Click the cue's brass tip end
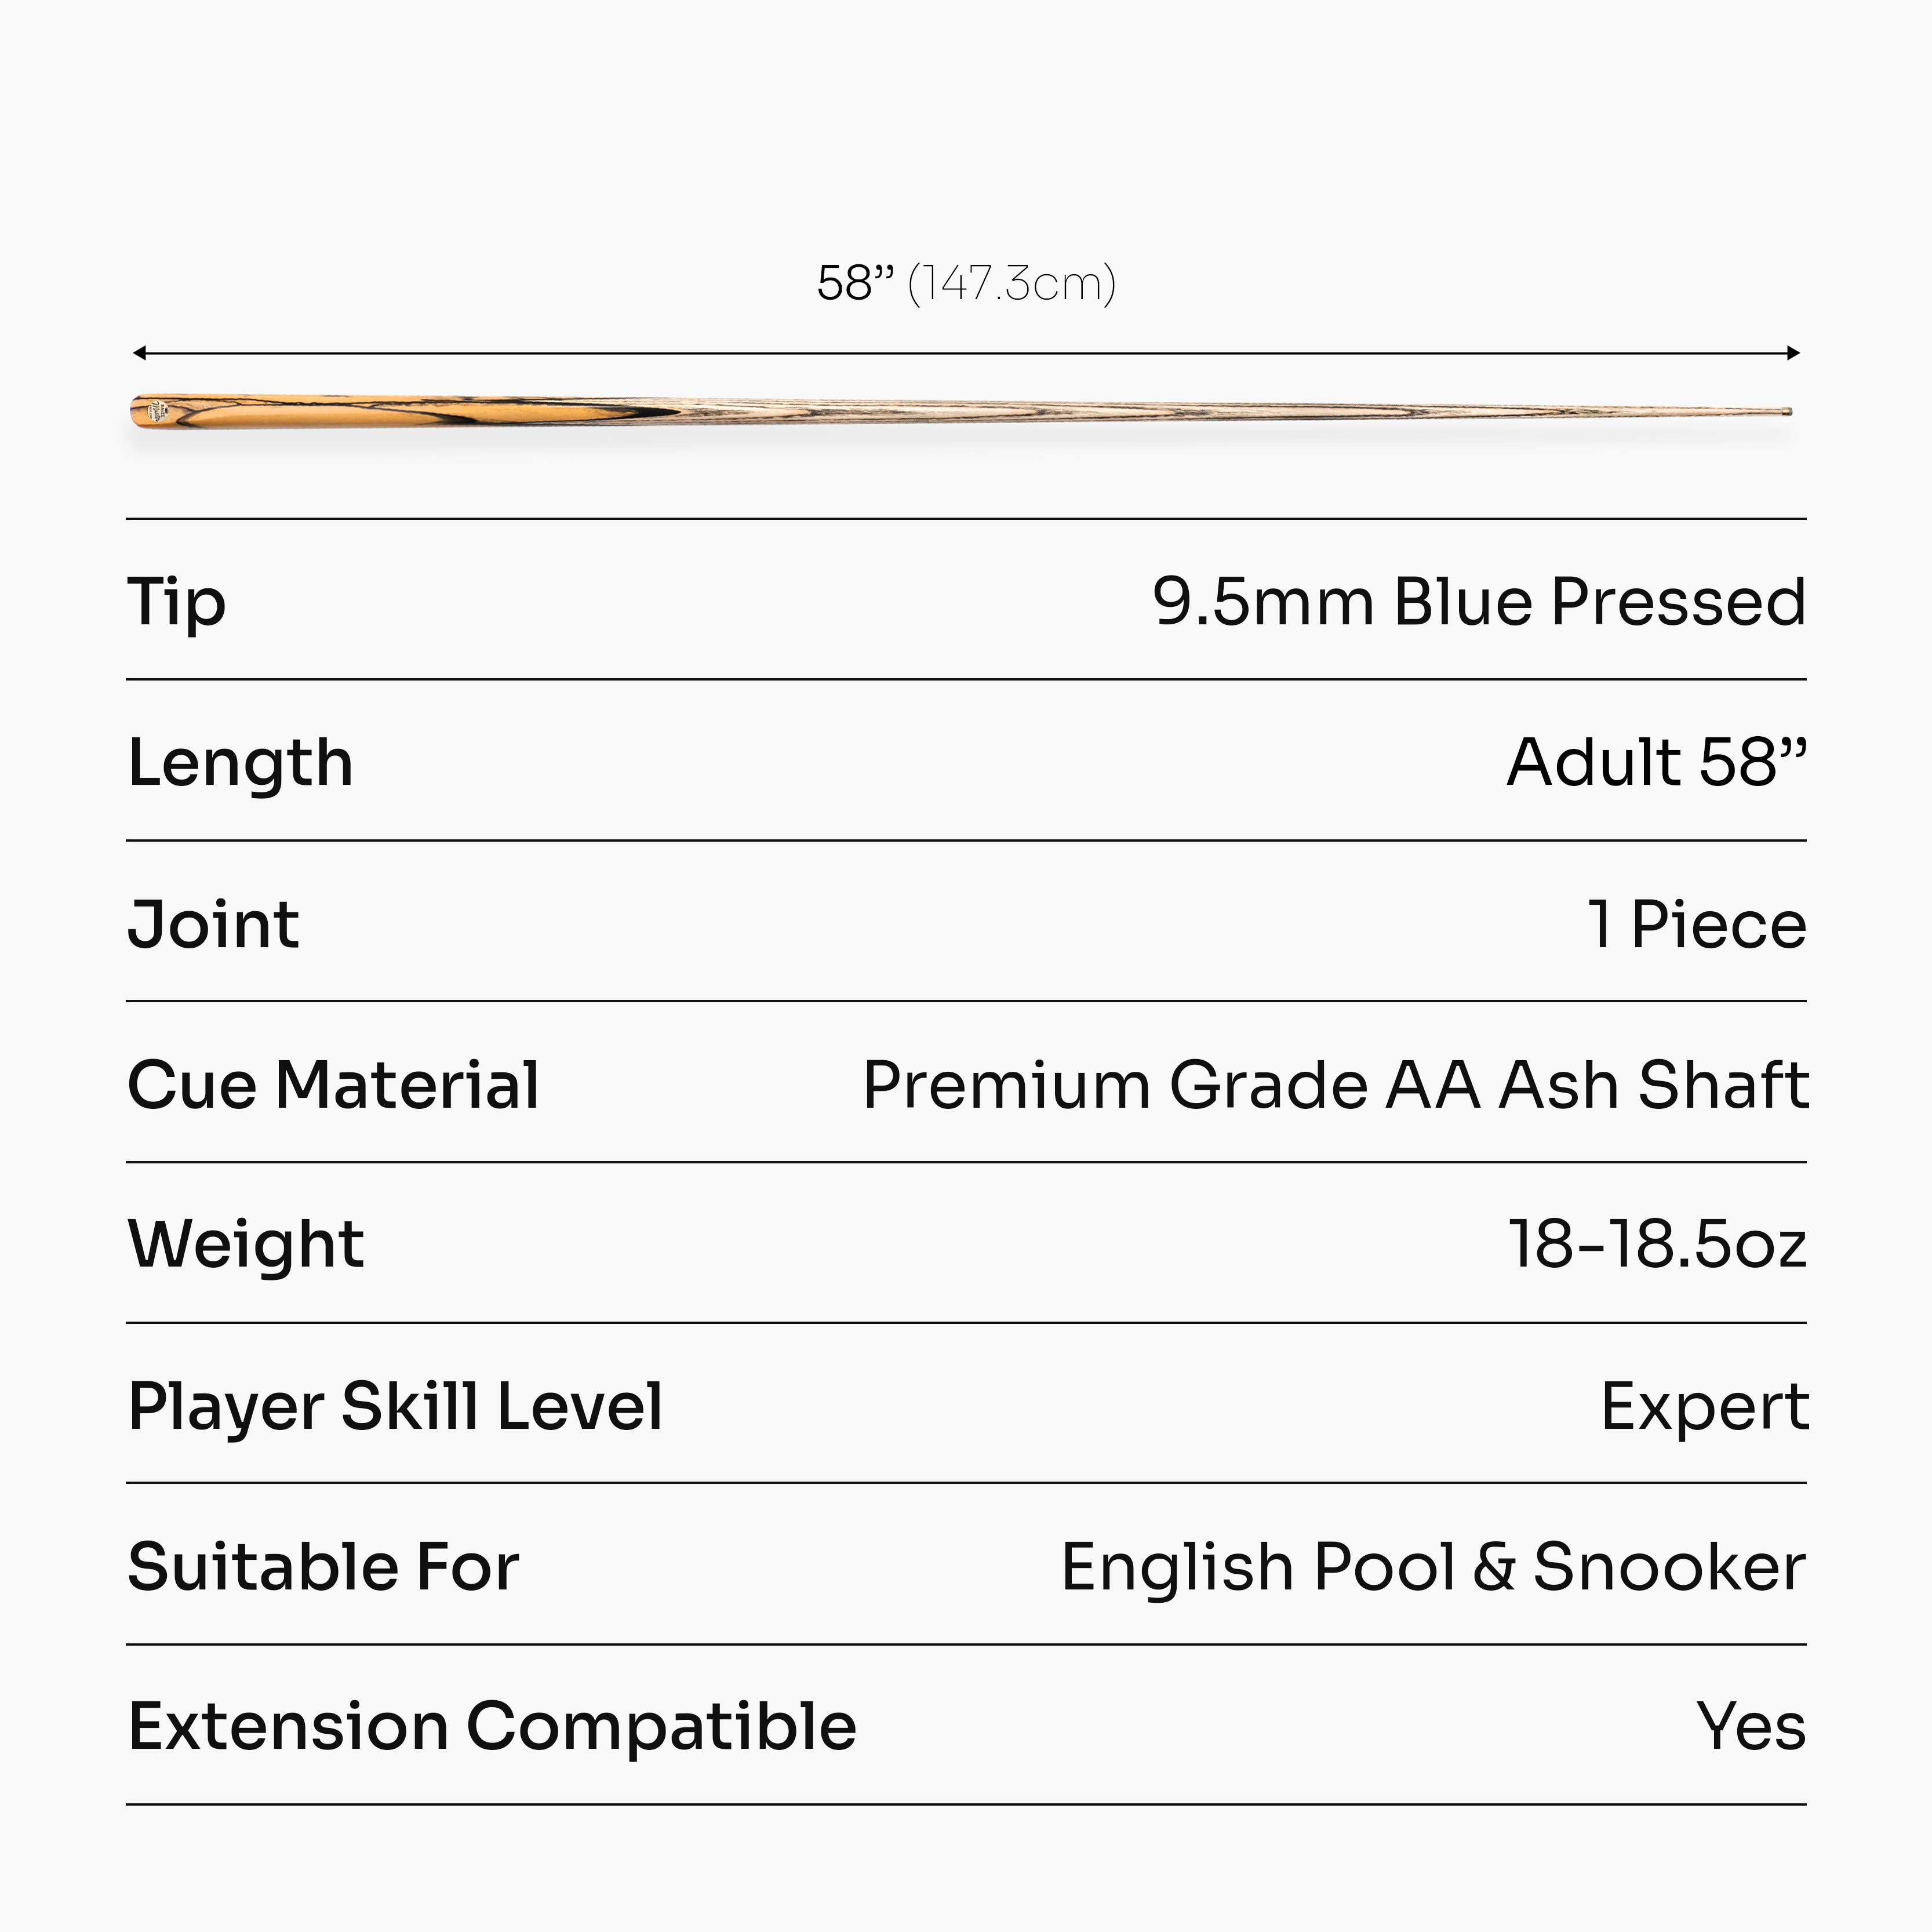 pos(1787,411)
